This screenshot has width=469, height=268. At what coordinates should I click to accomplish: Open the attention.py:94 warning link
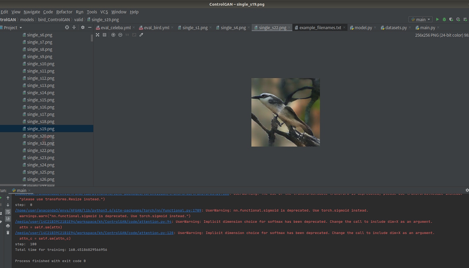pos(93,221)
